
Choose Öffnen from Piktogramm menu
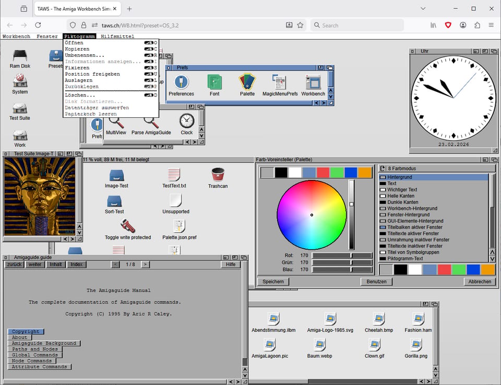pos(111,43)
